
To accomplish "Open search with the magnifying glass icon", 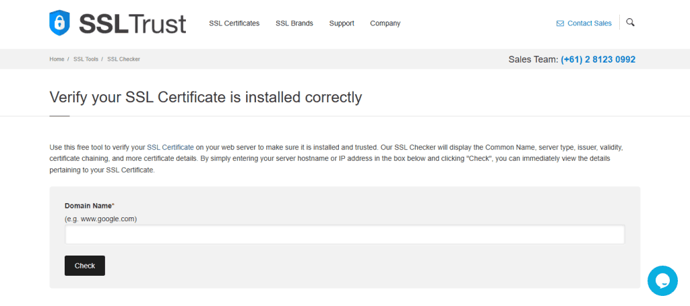I will click(x=630, y=22).
